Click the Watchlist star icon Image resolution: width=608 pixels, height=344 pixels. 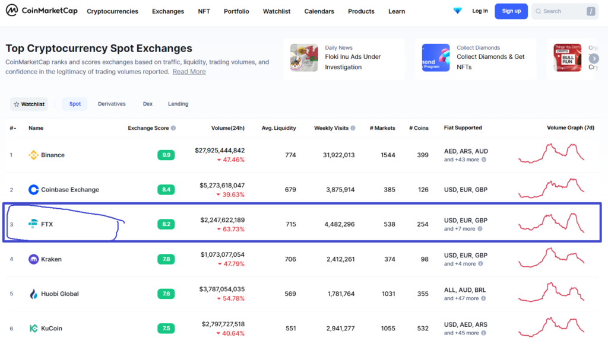pyautogui.click(x=16, y=104)
